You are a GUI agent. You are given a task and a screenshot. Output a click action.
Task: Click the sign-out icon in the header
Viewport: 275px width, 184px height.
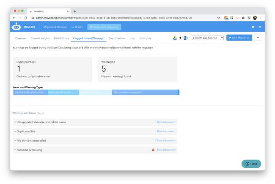click(260, 27)
